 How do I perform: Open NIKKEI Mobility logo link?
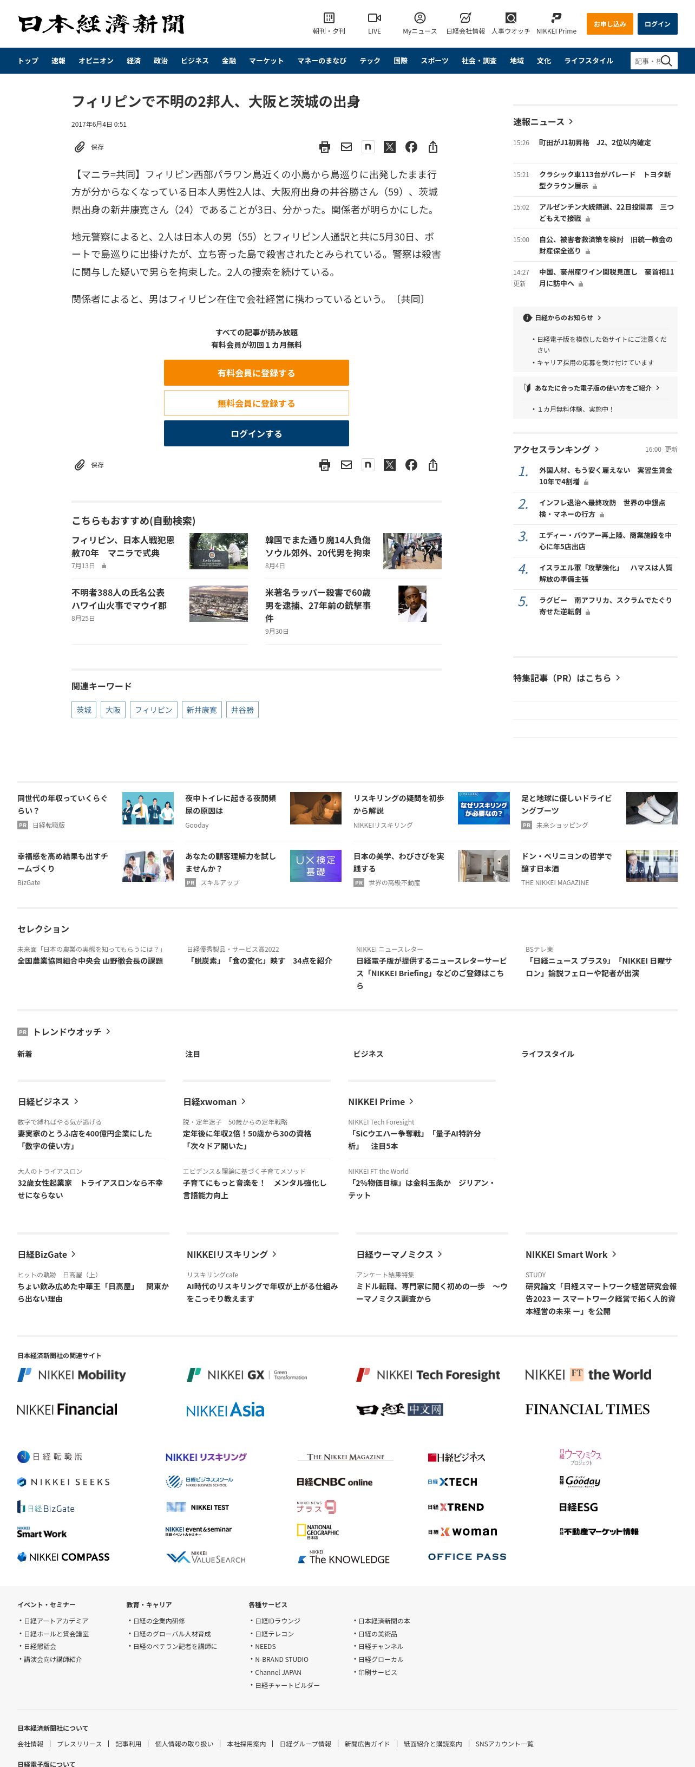[x=71, y=1374]
